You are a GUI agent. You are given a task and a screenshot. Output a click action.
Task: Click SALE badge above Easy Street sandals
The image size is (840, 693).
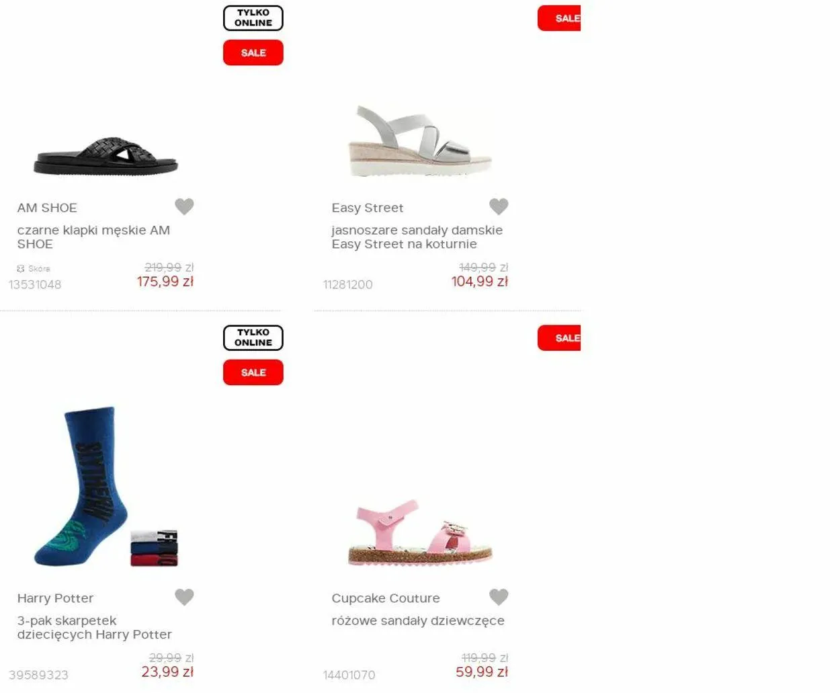[x=559, y=18]
